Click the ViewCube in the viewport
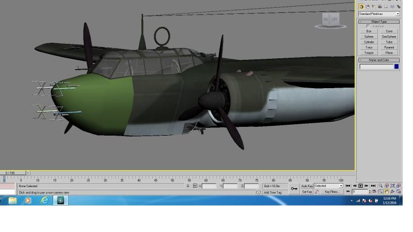The width and height of the screenshot is (413, 232). pos(330,20)
